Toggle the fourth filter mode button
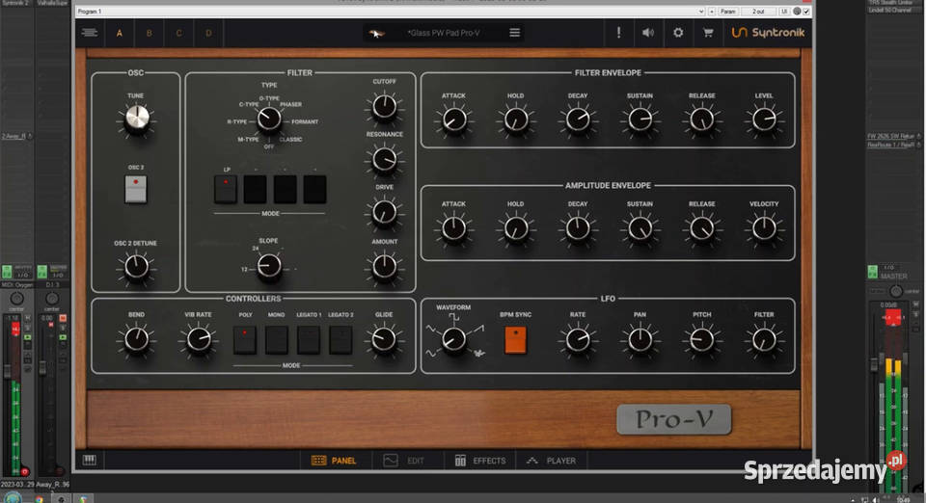 click(314, 189)
